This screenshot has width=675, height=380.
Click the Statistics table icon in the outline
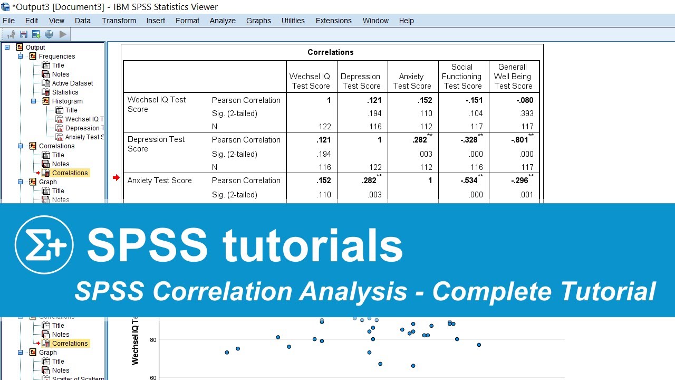[46, 92]
